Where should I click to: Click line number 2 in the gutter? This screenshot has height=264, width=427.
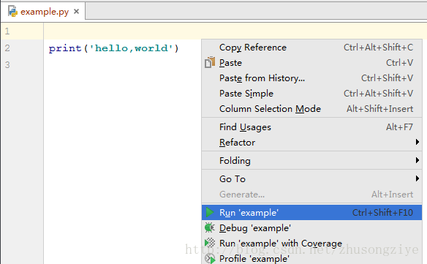(x=7, y=48)
